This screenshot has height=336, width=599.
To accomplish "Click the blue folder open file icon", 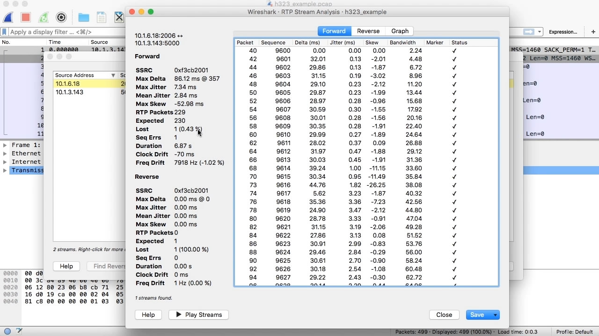I will coord(84,18).
